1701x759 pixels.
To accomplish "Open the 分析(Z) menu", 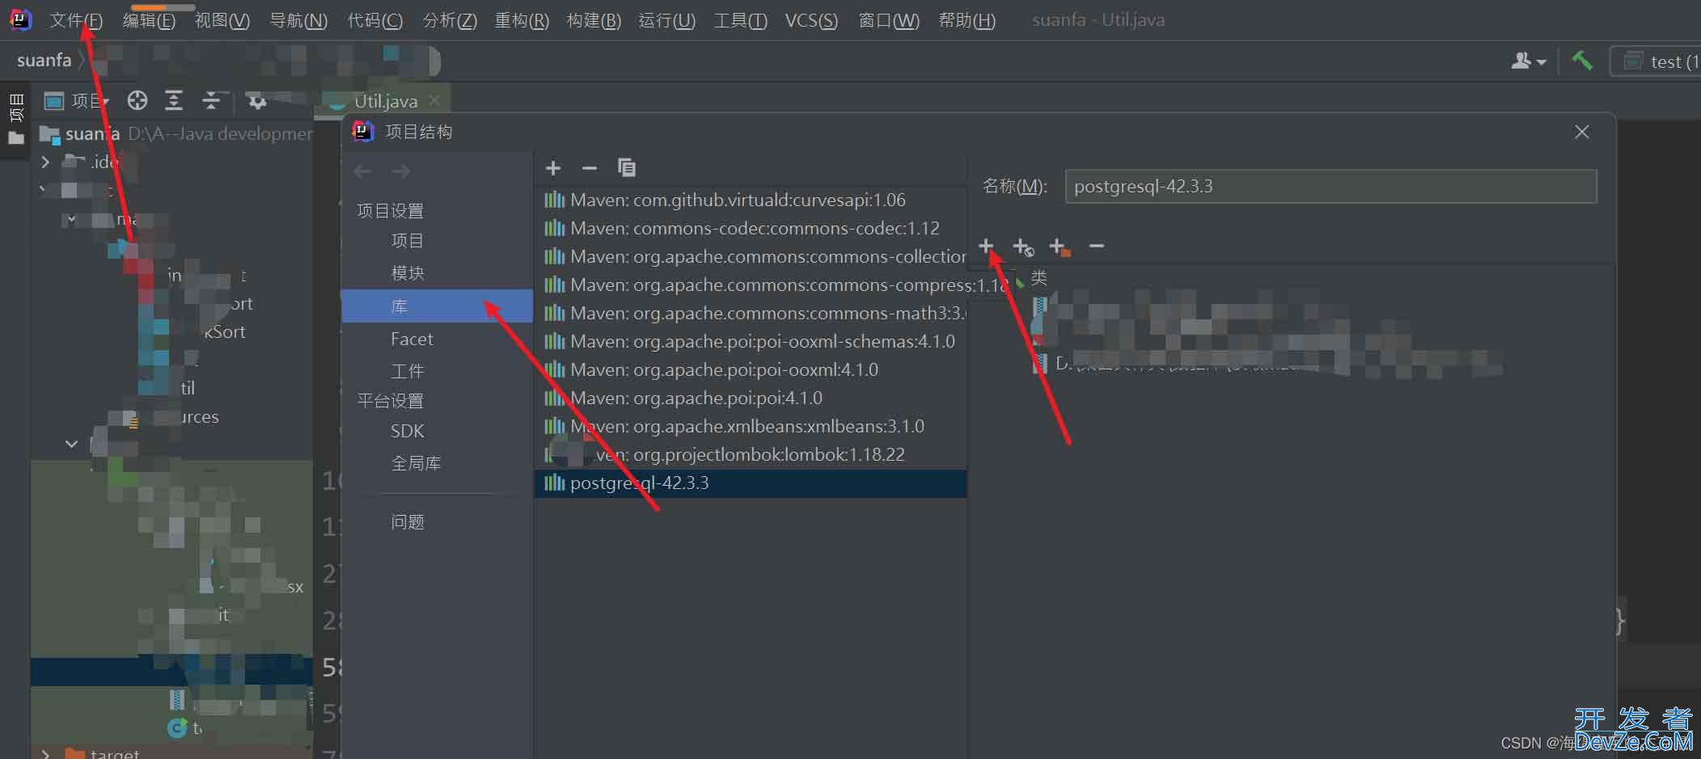I will tap(450, 20).
